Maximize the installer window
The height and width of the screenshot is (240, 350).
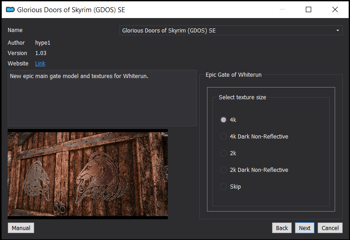pos(309,9)
